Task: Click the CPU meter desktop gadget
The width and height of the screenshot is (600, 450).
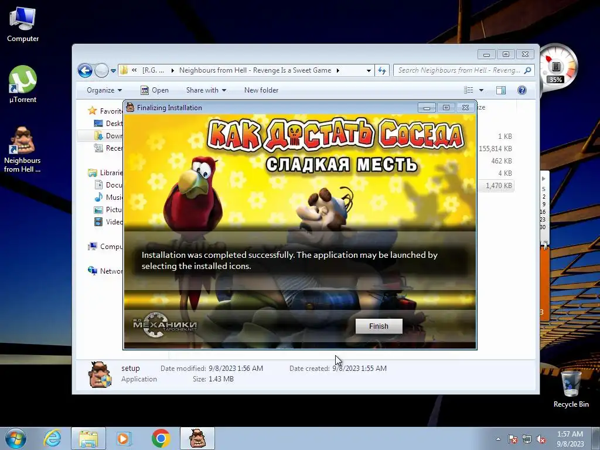Action: (x=558, y=67)
